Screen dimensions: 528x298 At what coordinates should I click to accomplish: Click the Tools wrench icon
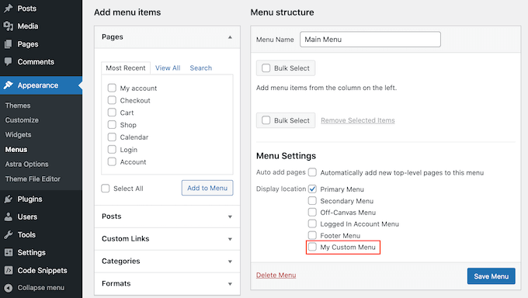coord(9,234)
